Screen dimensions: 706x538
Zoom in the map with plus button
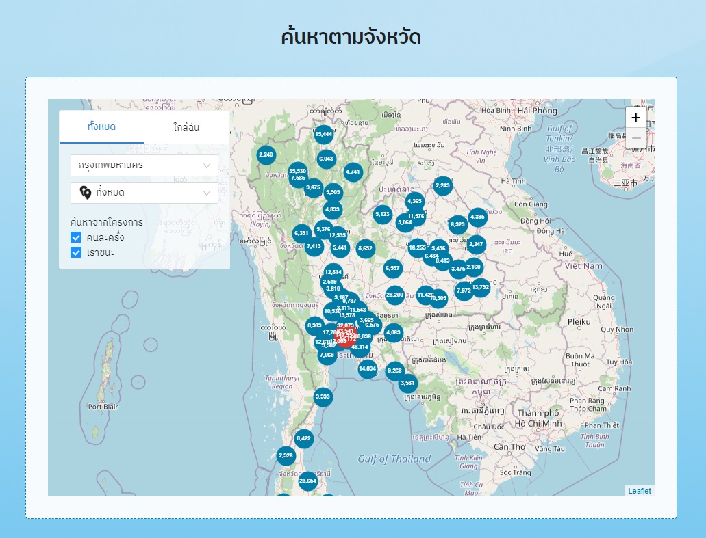click(635, 118)
